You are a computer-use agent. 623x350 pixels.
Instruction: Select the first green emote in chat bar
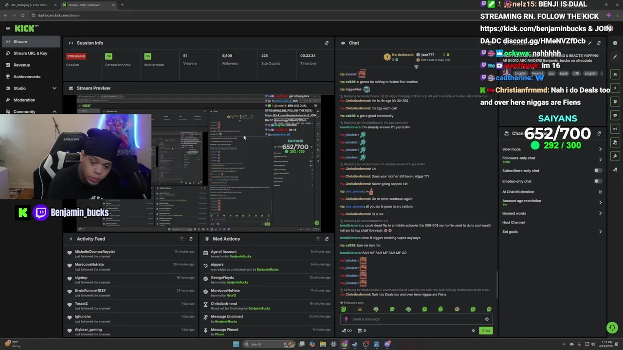[344, 309]
